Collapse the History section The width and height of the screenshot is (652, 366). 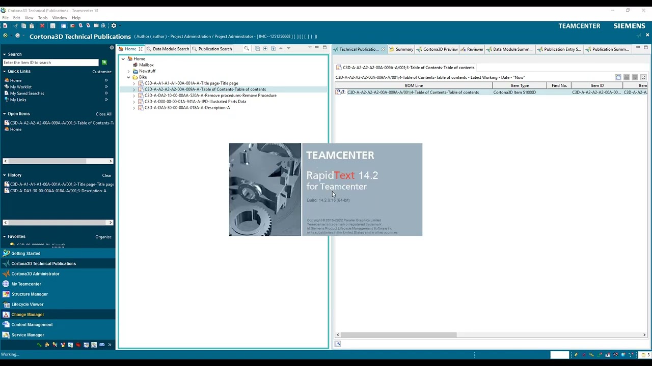click(x=4, y=175)
